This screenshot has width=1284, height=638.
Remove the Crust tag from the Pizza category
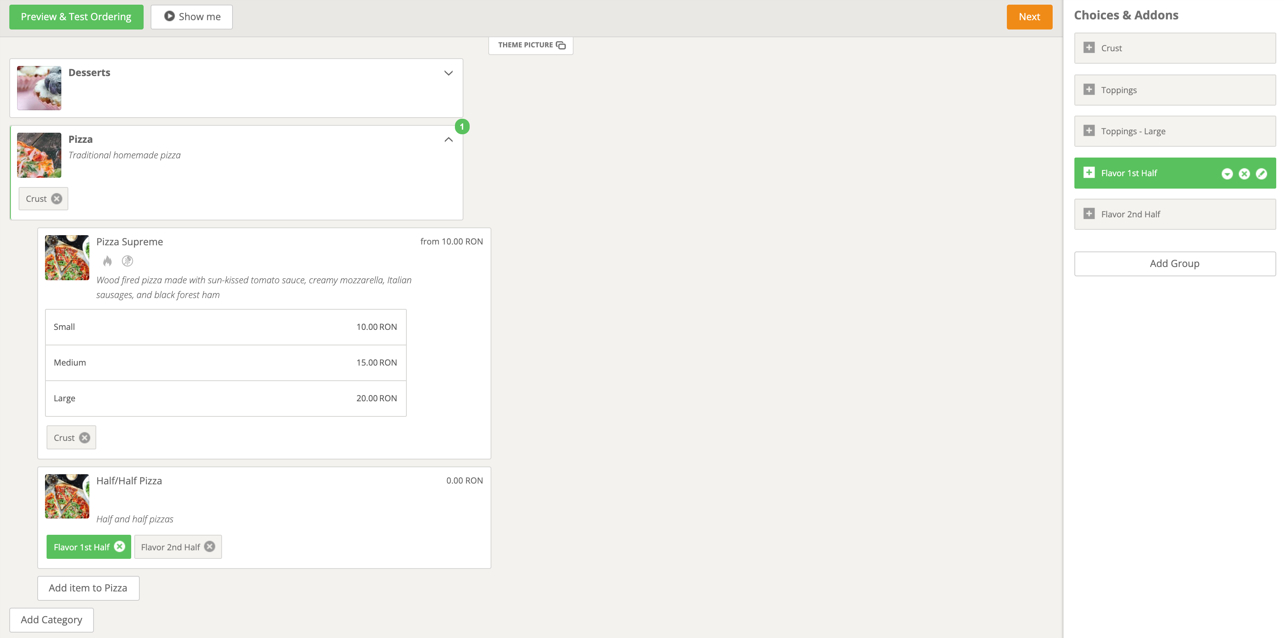[x=57, y=198]
